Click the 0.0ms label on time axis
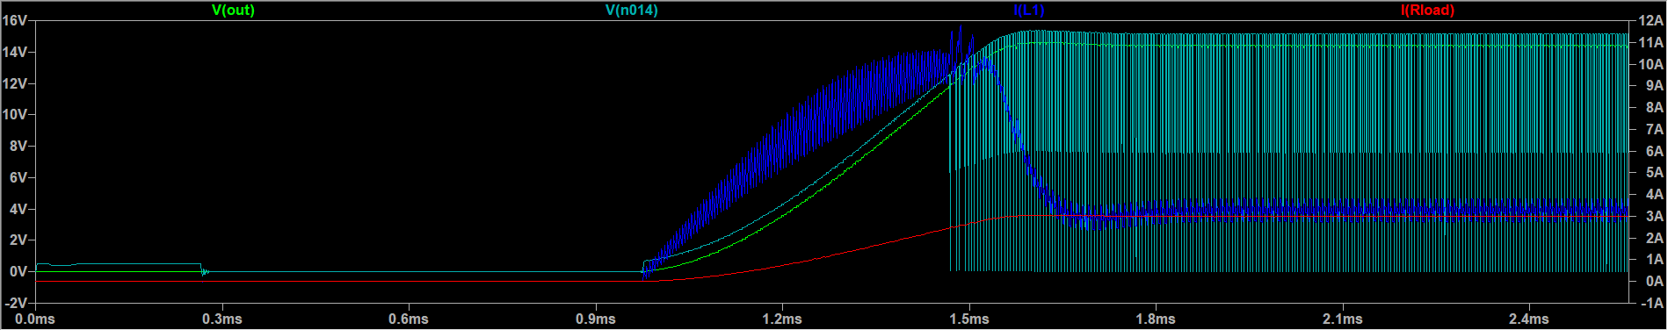 coord(35,319)
